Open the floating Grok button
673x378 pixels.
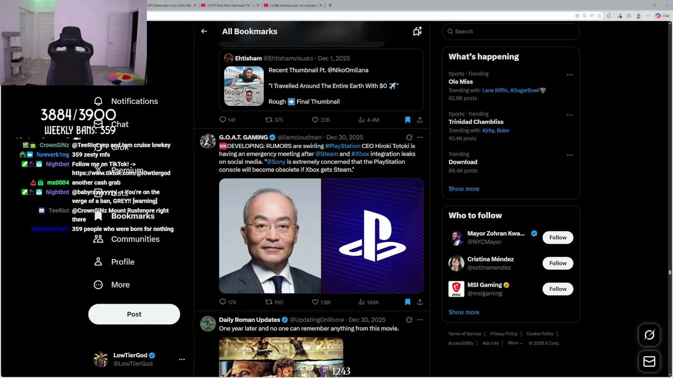point(649,335)
